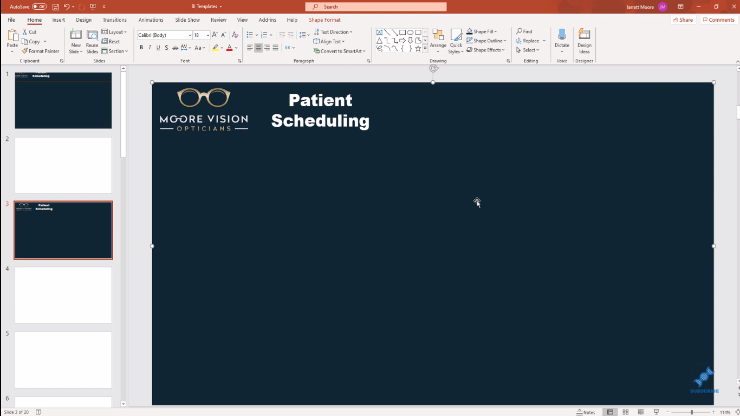
Task: Open the Shape Format tab
Action: click(x=324, y=20)
